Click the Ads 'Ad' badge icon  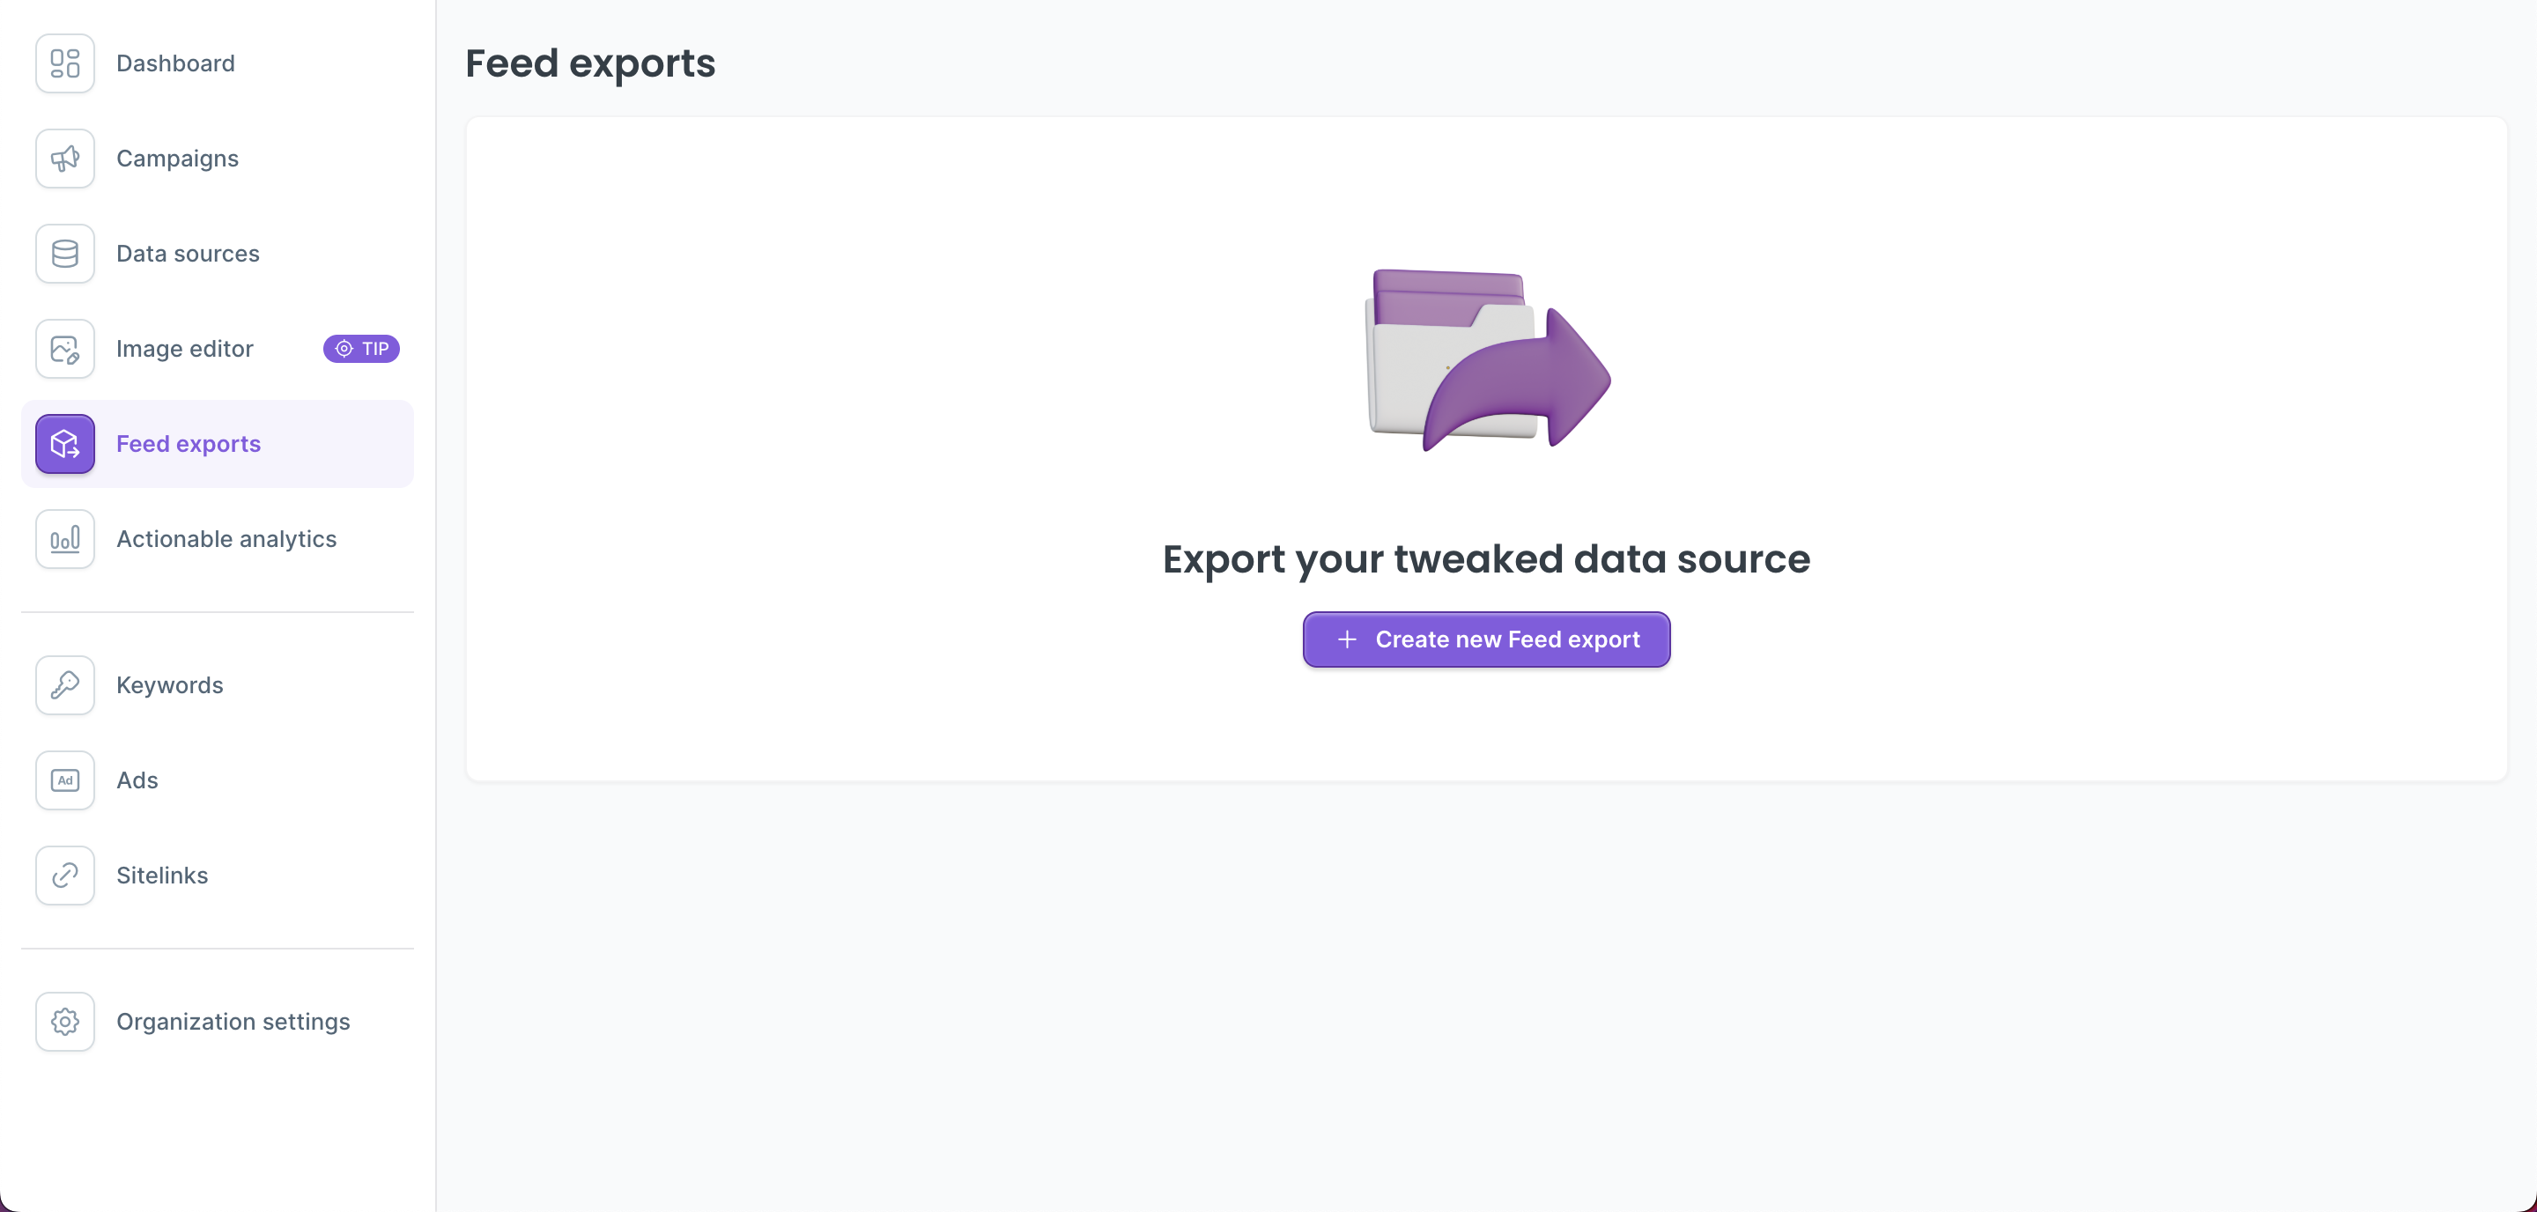[64, 779]
